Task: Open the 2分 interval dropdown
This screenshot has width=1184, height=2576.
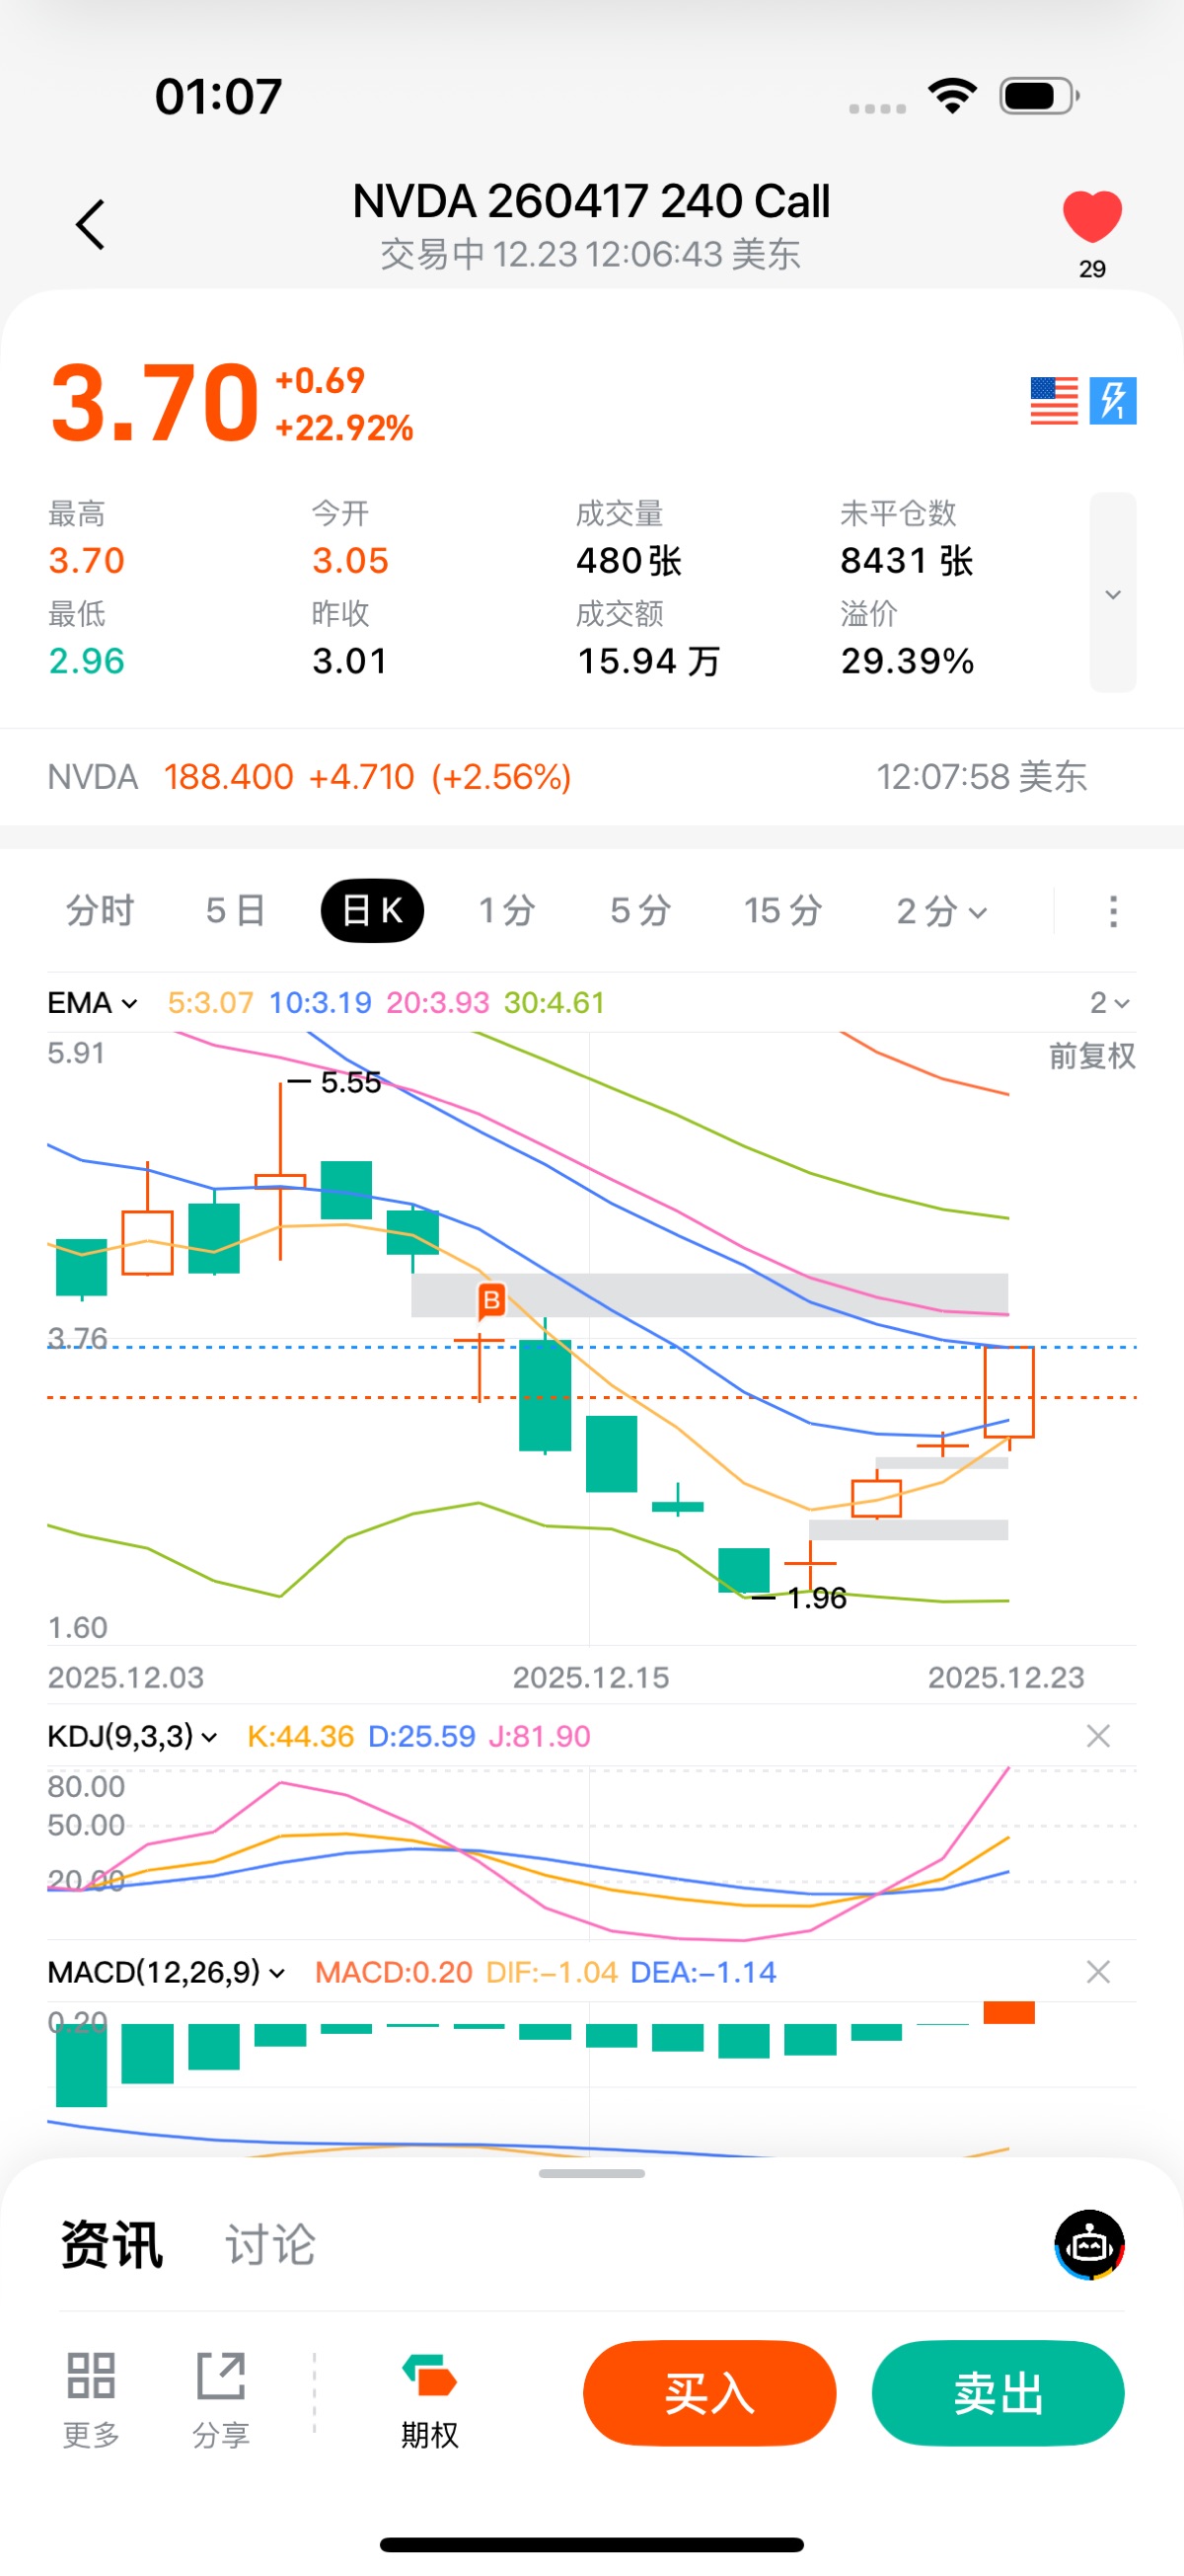Action: coord(941,911)
